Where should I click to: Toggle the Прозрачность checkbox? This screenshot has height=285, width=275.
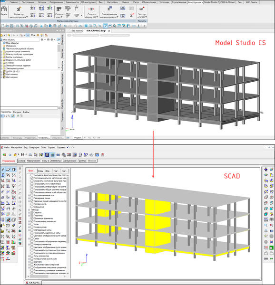(32, 204)
